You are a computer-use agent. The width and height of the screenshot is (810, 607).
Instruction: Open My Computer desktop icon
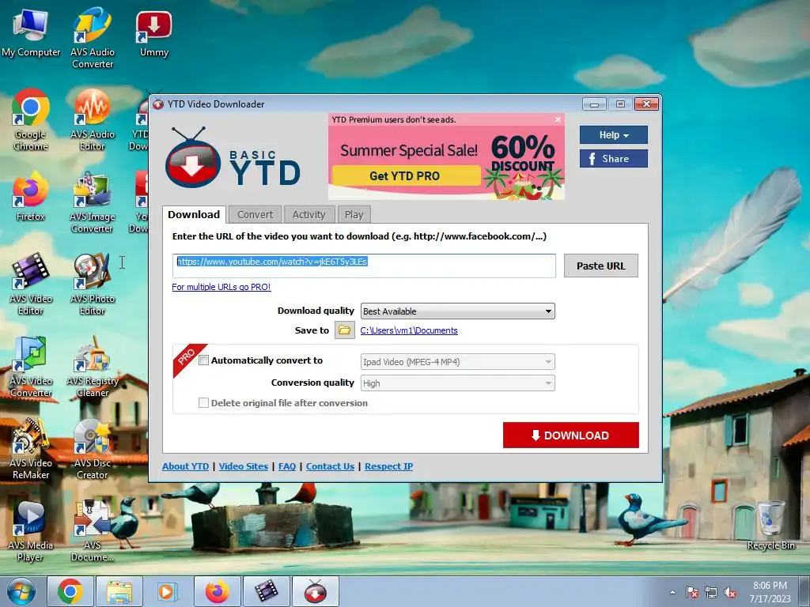[31, 33]
